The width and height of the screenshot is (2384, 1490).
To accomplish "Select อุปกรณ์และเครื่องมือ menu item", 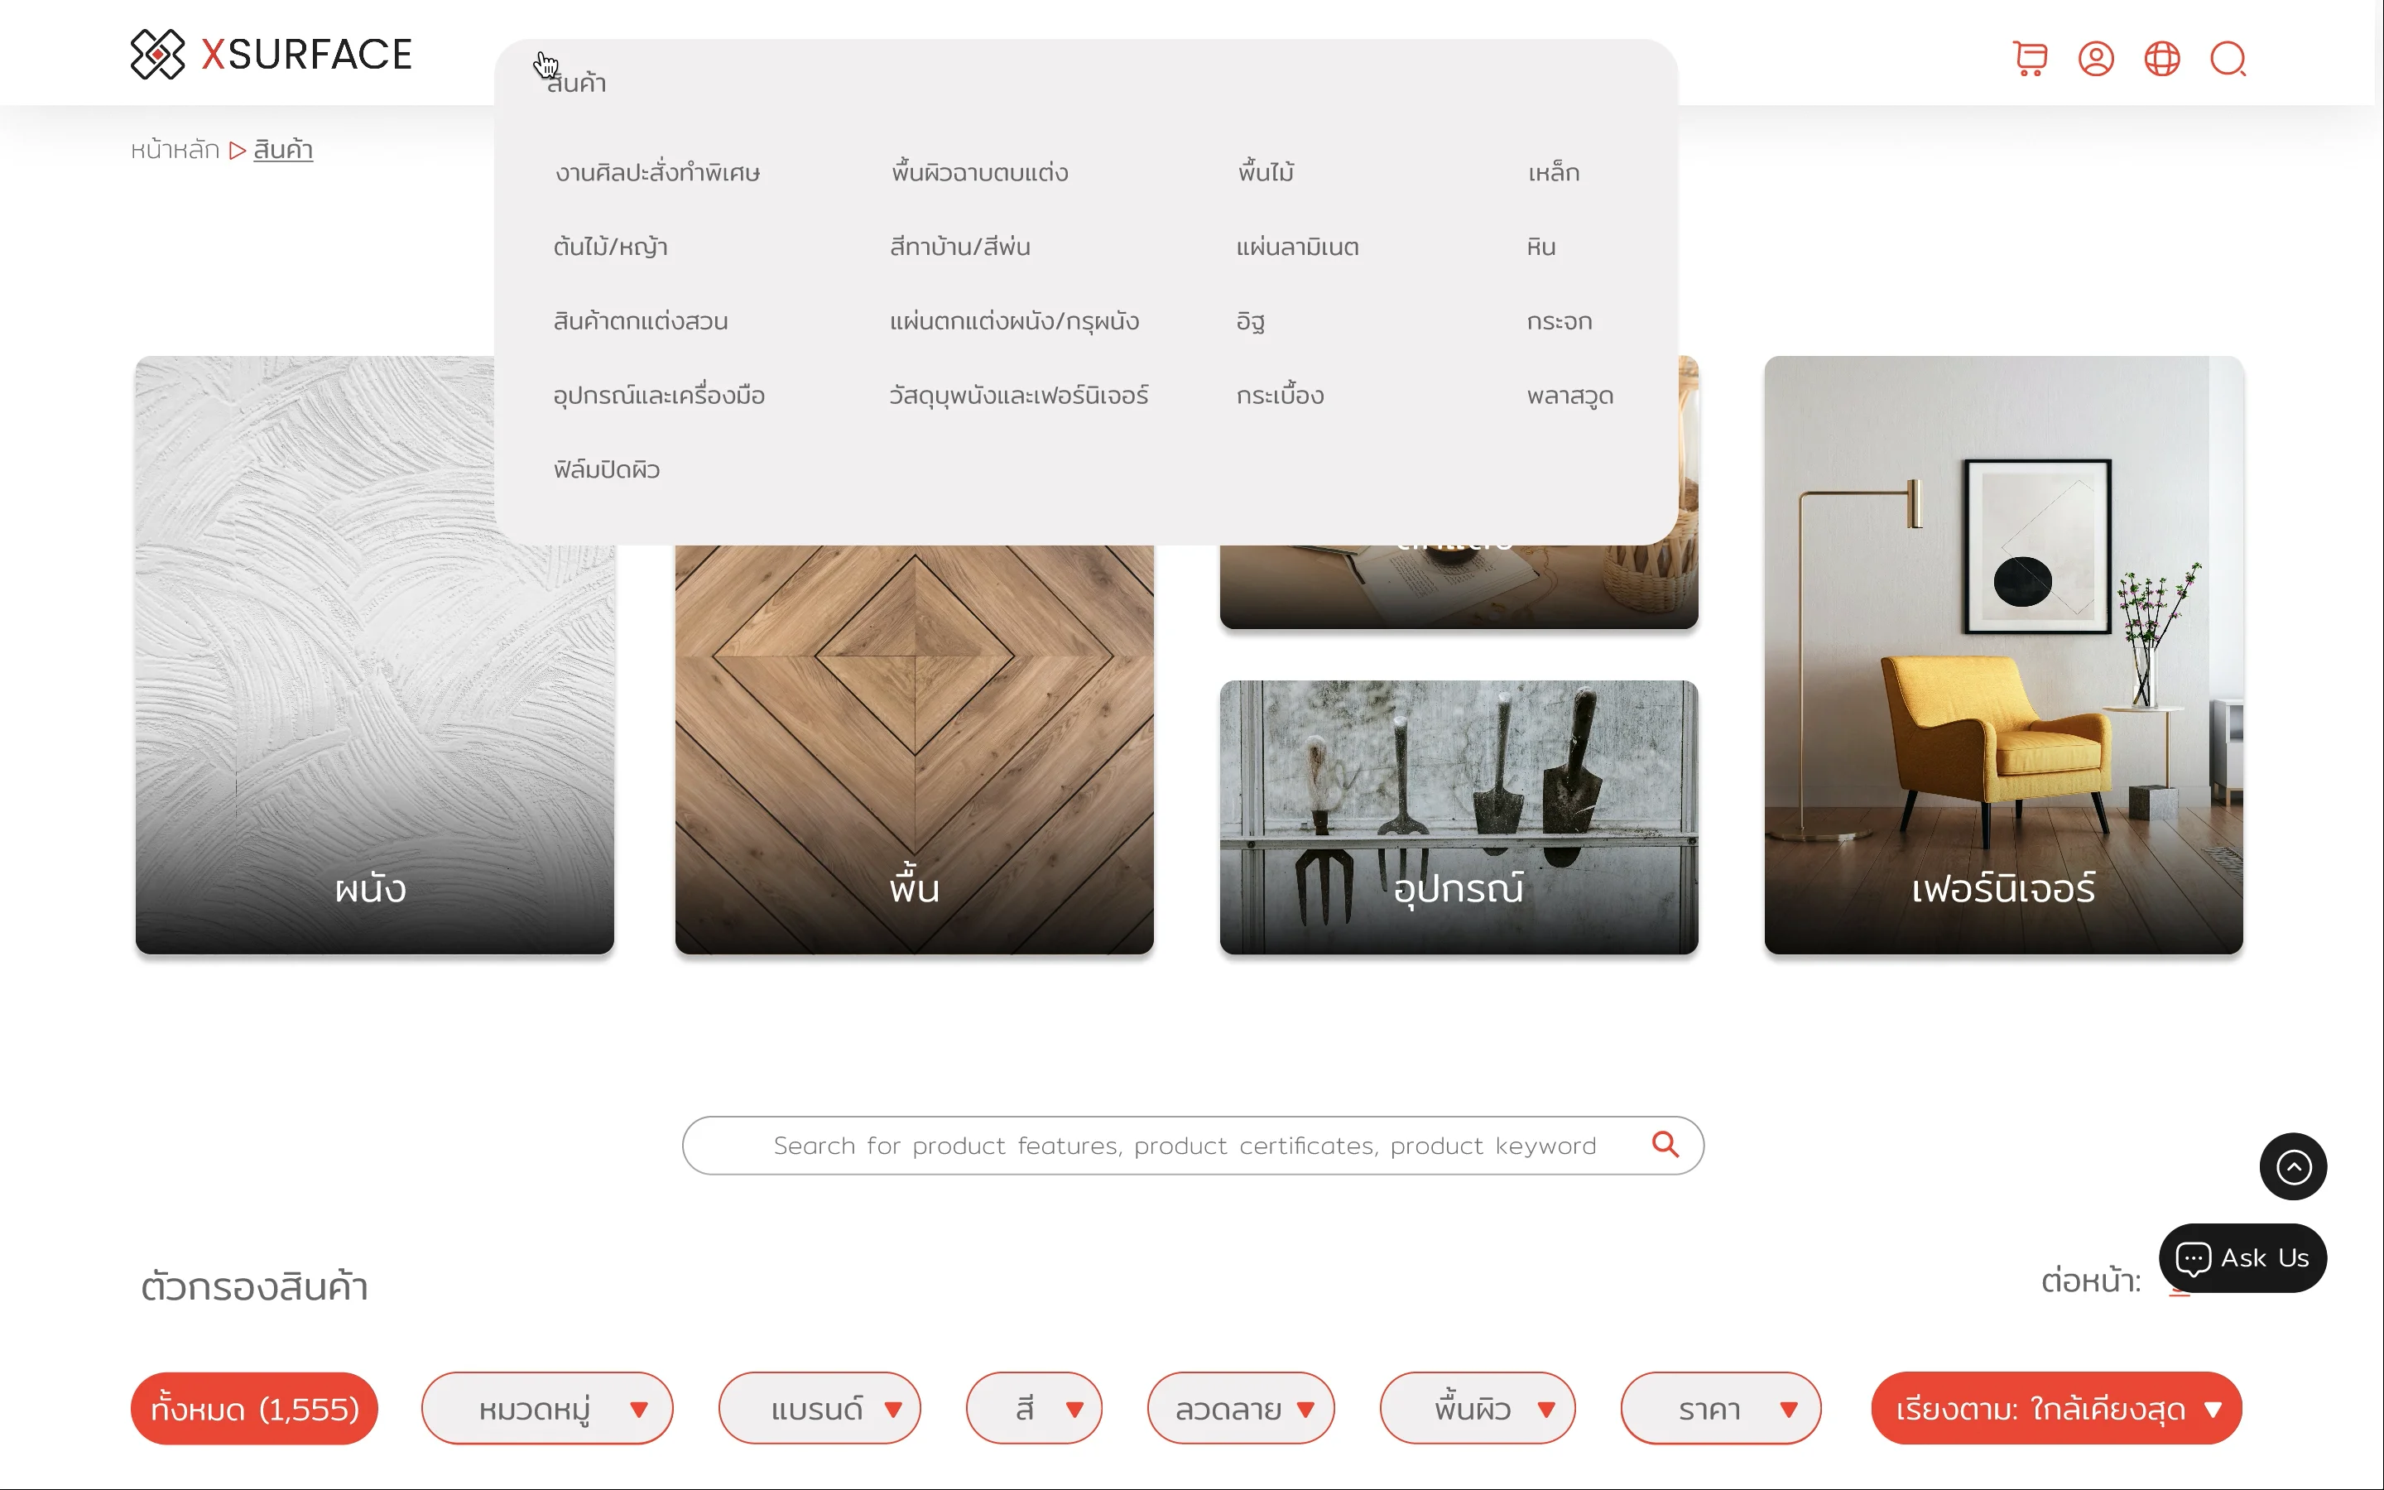I will (658, 395).
